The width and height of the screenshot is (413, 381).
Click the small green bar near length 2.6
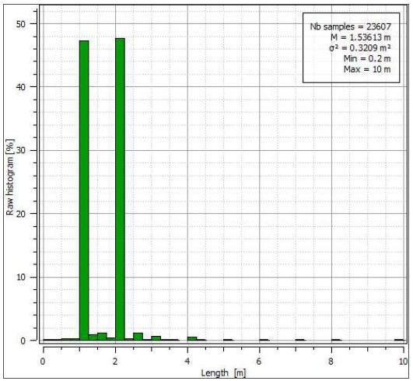[x=138, y=337]
